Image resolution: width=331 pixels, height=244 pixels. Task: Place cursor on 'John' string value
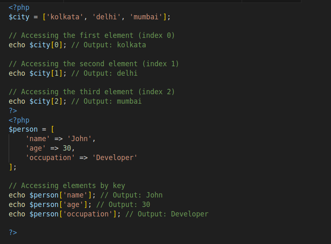(79, 139)
